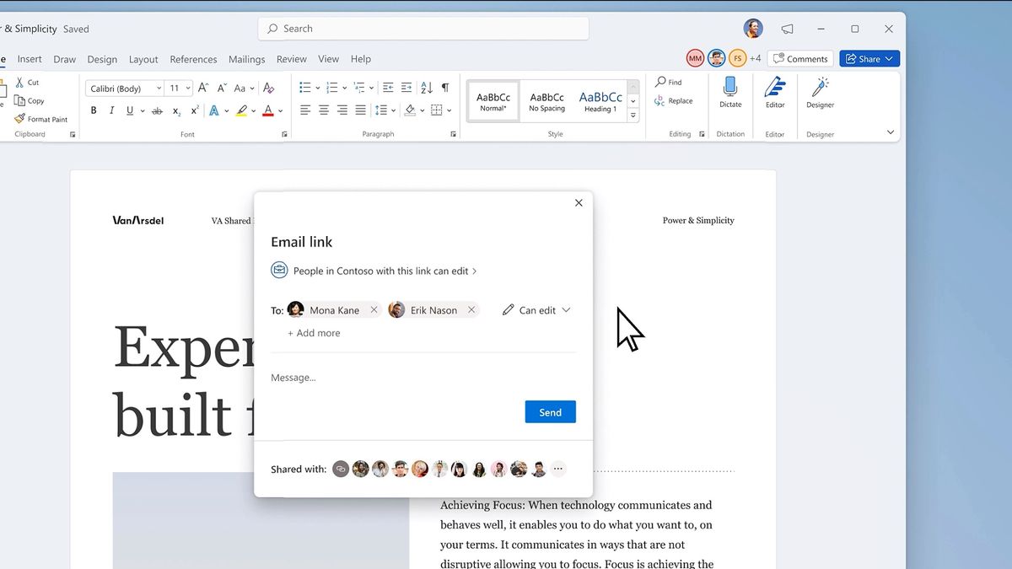
Task: Switch to the Review ribbon tab
Action: pyautogui.click(x=291, y=59)
